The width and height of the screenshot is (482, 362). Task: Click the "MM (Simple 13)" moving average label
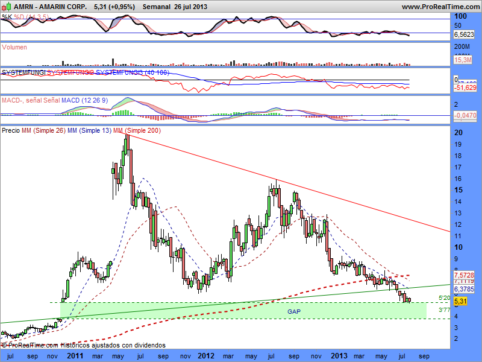click(89, 130)
